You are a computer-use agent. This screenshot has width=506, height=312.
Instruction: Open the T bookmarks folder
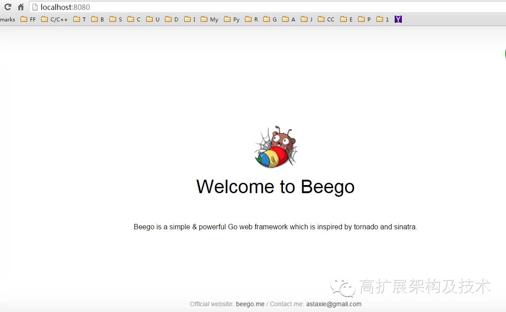coord(80,19)
